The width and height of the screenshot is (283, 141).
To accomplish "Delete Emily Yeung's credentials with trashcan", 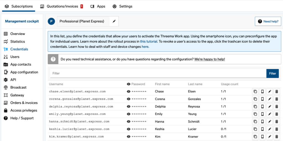I will [x=277, y=114].
